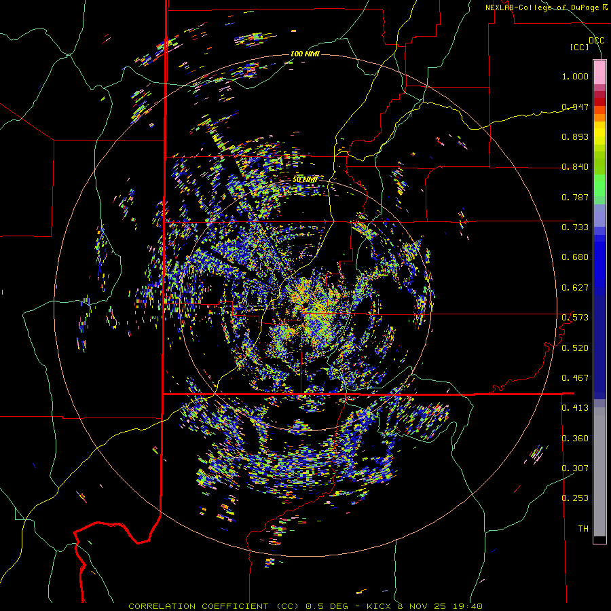The image size is (611, 611).
Task: Click the 0.467 scale value
Action: tap(575, 377)
